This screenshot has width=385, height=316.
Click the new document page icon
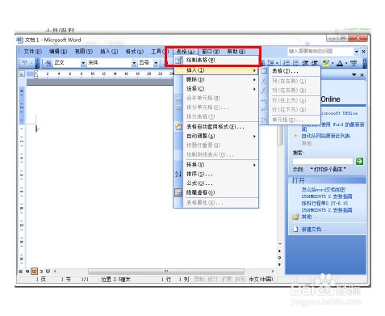tap(295, 230)
